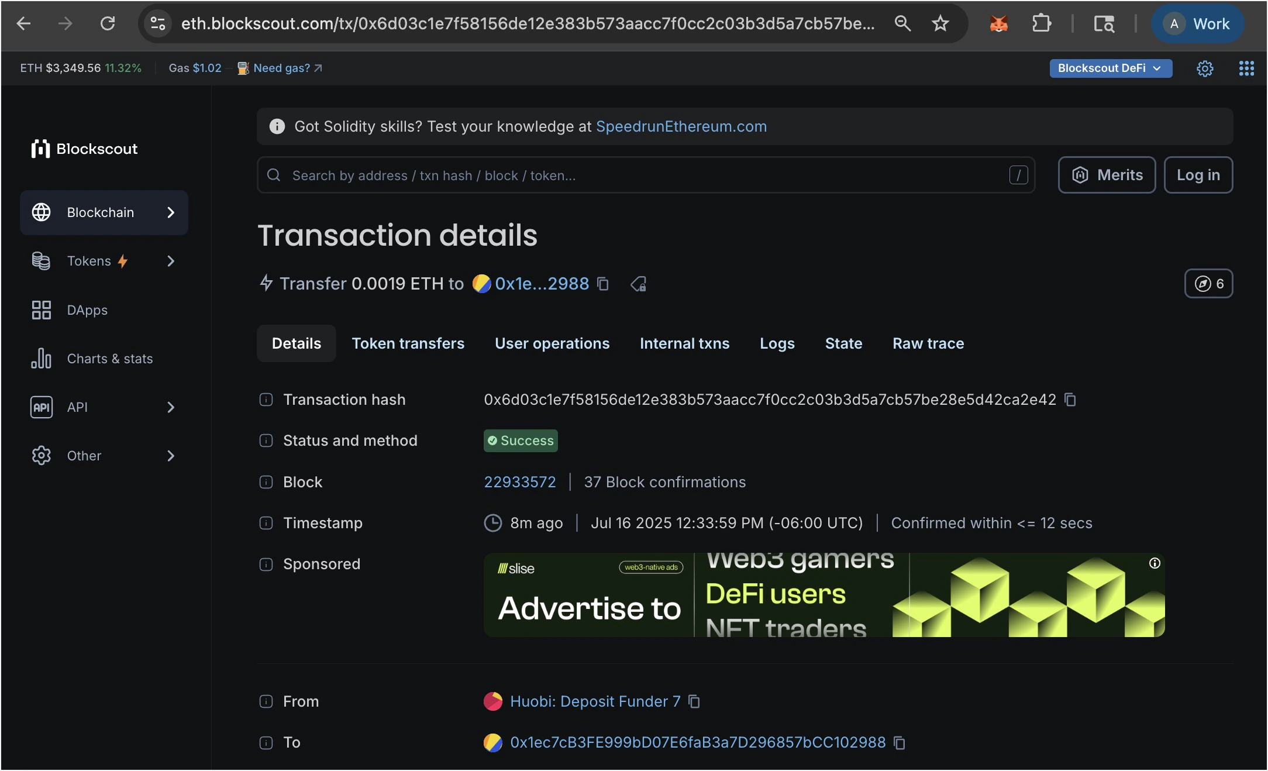This screenshot has width=1268, height=771.
Task: Open the Raw trace tab
Action: [x=928, y=343]
